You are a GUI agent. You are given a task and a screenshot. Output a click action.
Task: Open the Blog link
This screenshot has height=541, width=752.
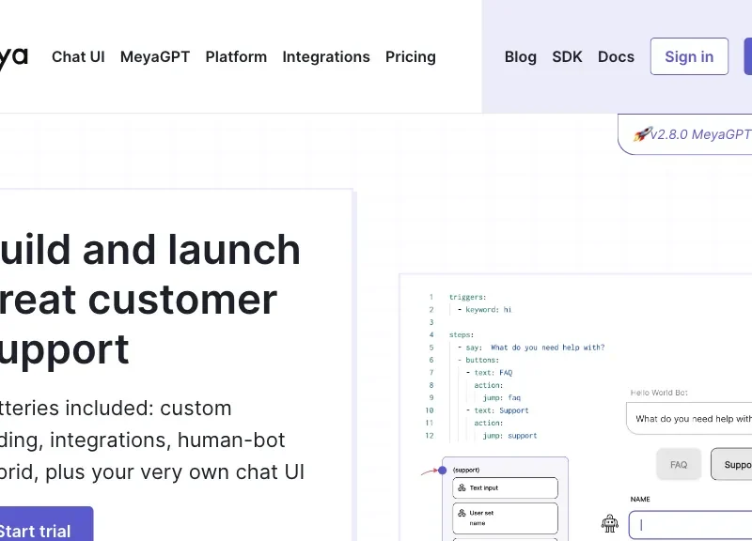[521, 56]
